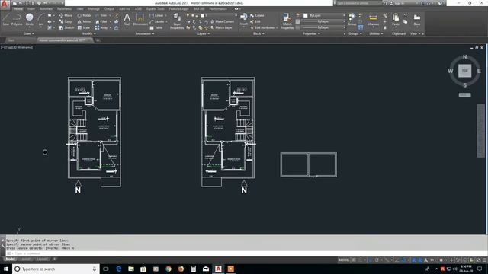Activate the Mirror command

coord(85,21)
